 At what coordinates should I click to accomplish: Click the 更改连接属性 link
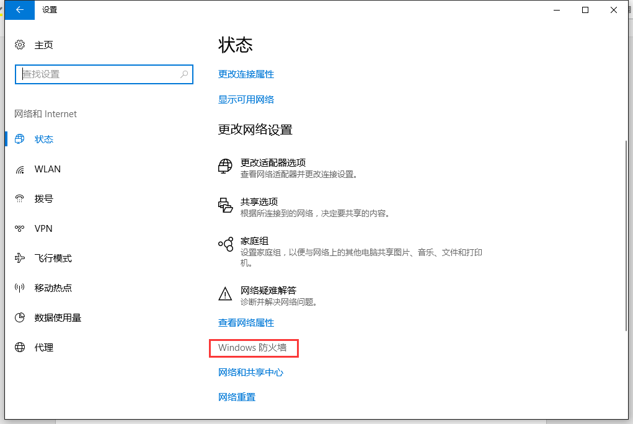pos(246,74)
